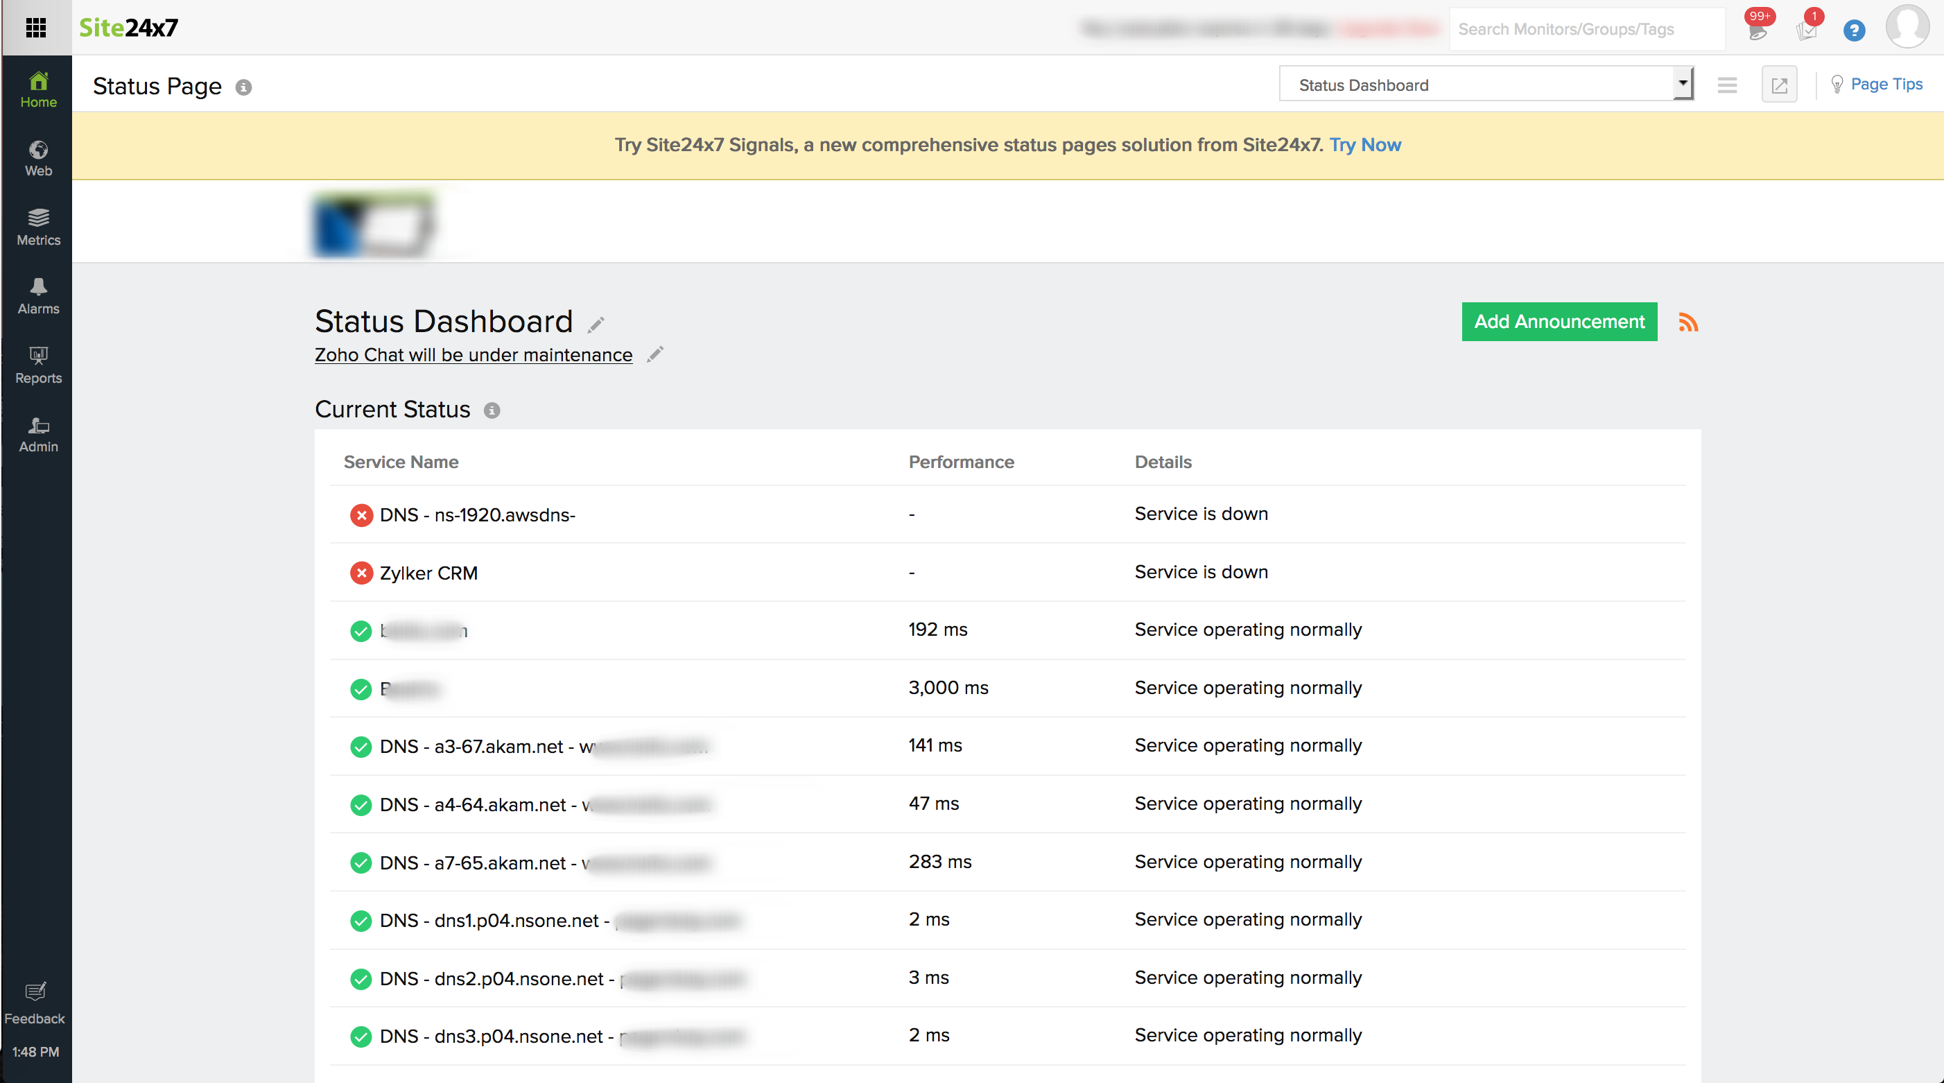This screenshot has width=1944, height=1083.
Task: Open the help question mark icon
Action: click(x=1853, y=31)
